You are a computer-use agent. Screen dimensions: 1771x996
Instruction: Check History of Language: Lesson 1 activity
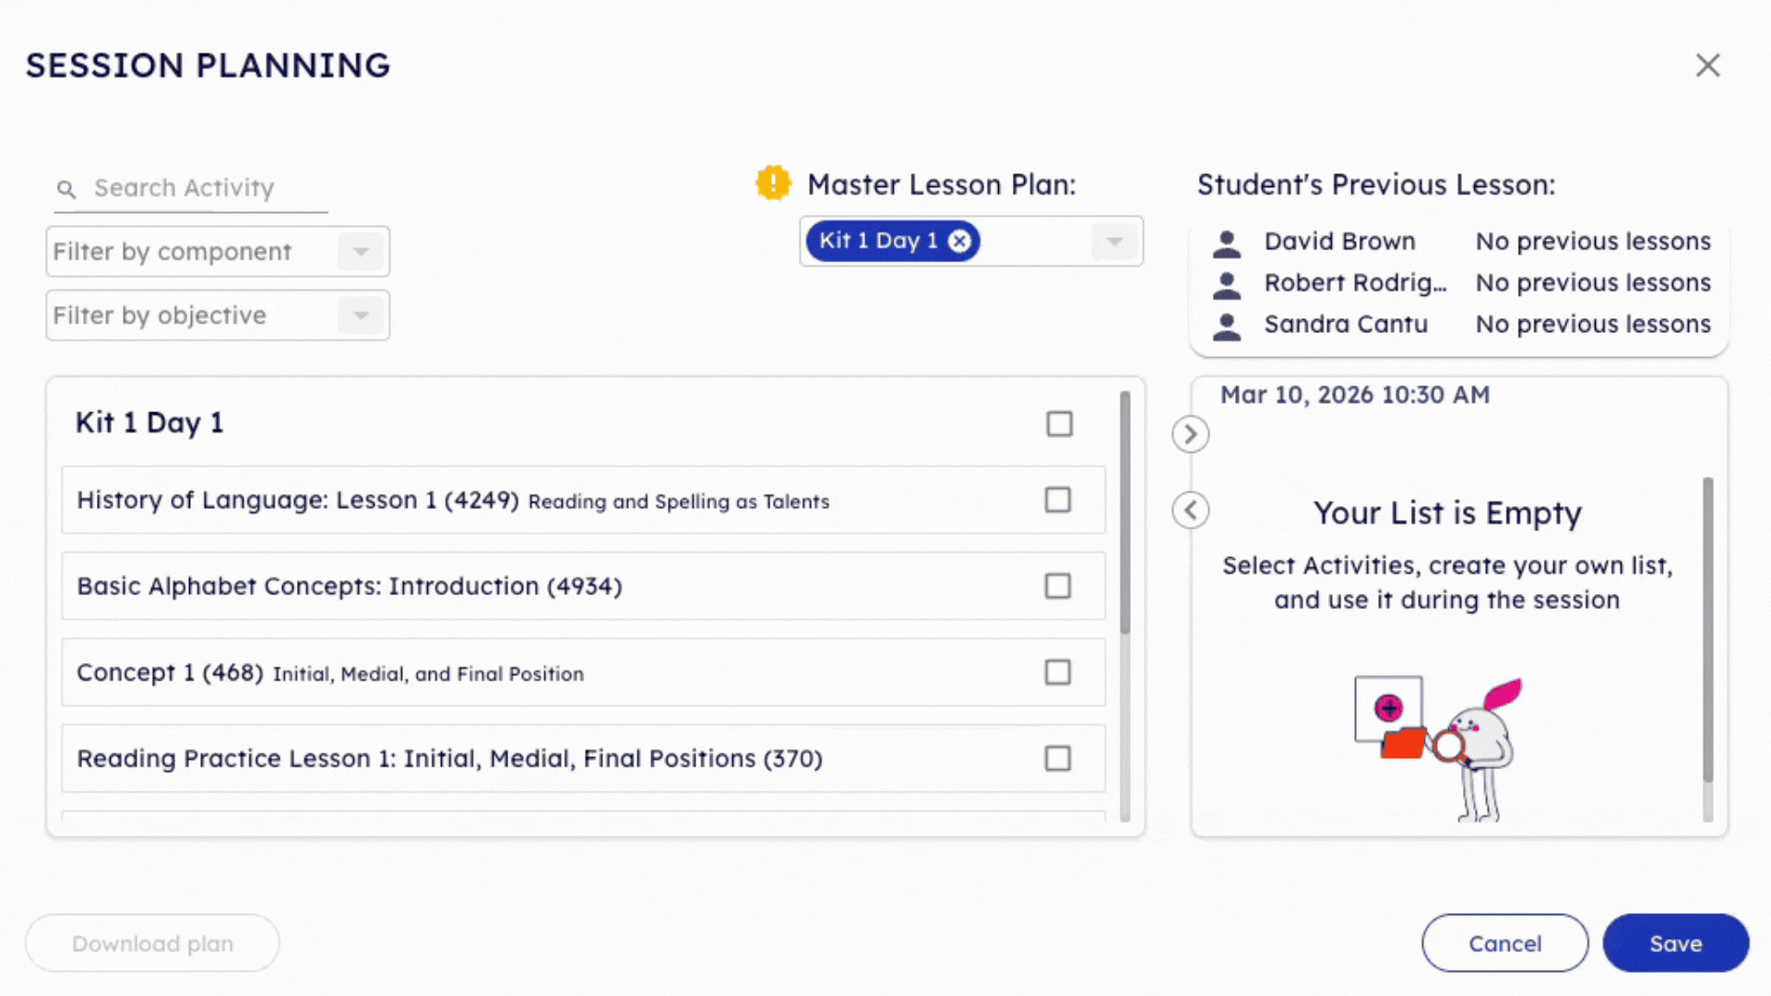coord(1057,500)
